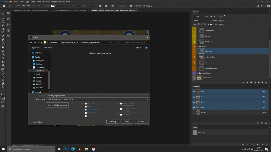Click the Eyedropper tool

(3, 36)
